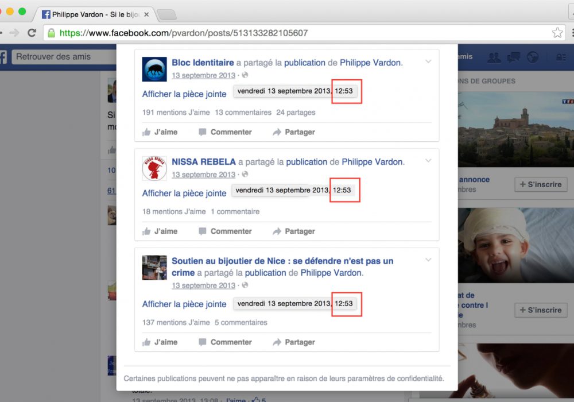This screenshot has width=574, height=402.
Task: Open the privacy shortcuts icon in the Facebook bar
Action: 561,57
